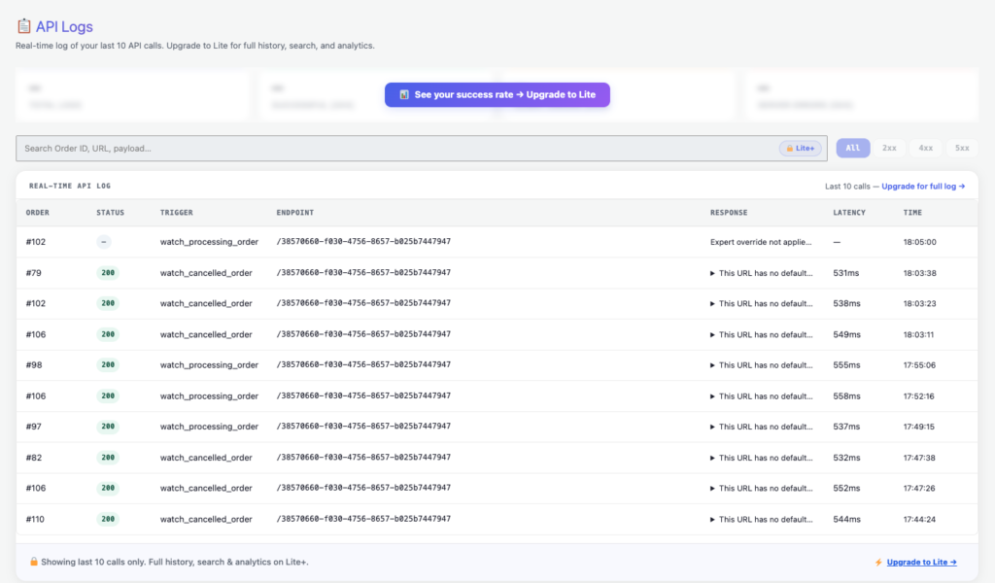Click latency value 549ms
Image resolution: width=995 pixels, height=583 pixels.
pyautogui.click(x=846, y=334)
